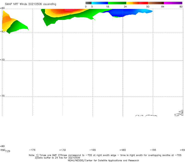Click the brown 50-64 colorbar segment
The image size is (185, 162).
click(156, 3)
